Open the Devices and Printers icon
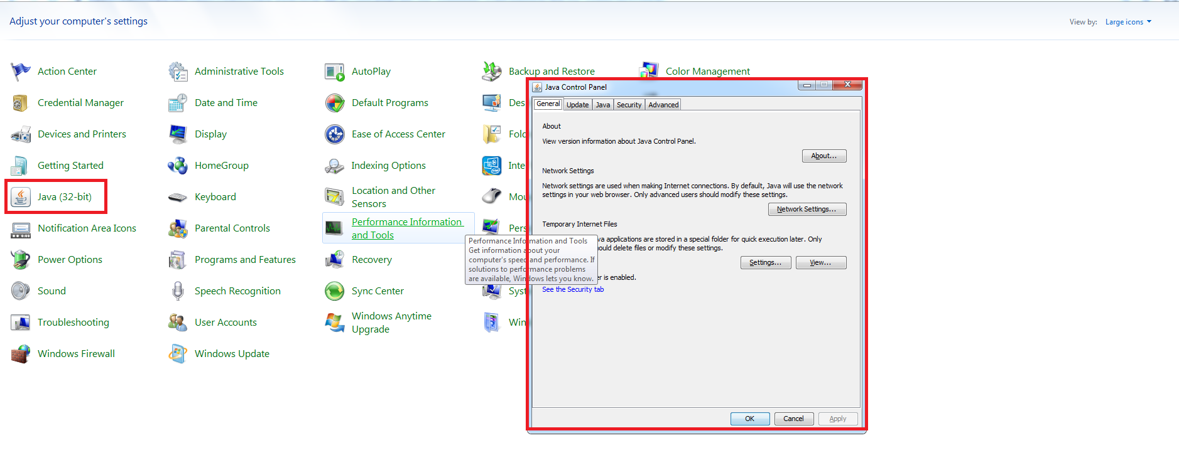 [x=21, y=134]
